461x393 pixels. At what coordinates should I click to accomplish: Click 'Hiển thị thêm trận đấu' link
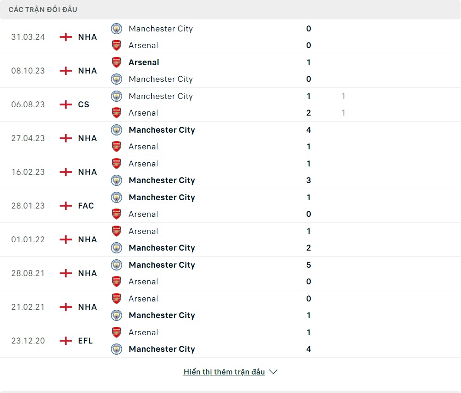point(224,372)
